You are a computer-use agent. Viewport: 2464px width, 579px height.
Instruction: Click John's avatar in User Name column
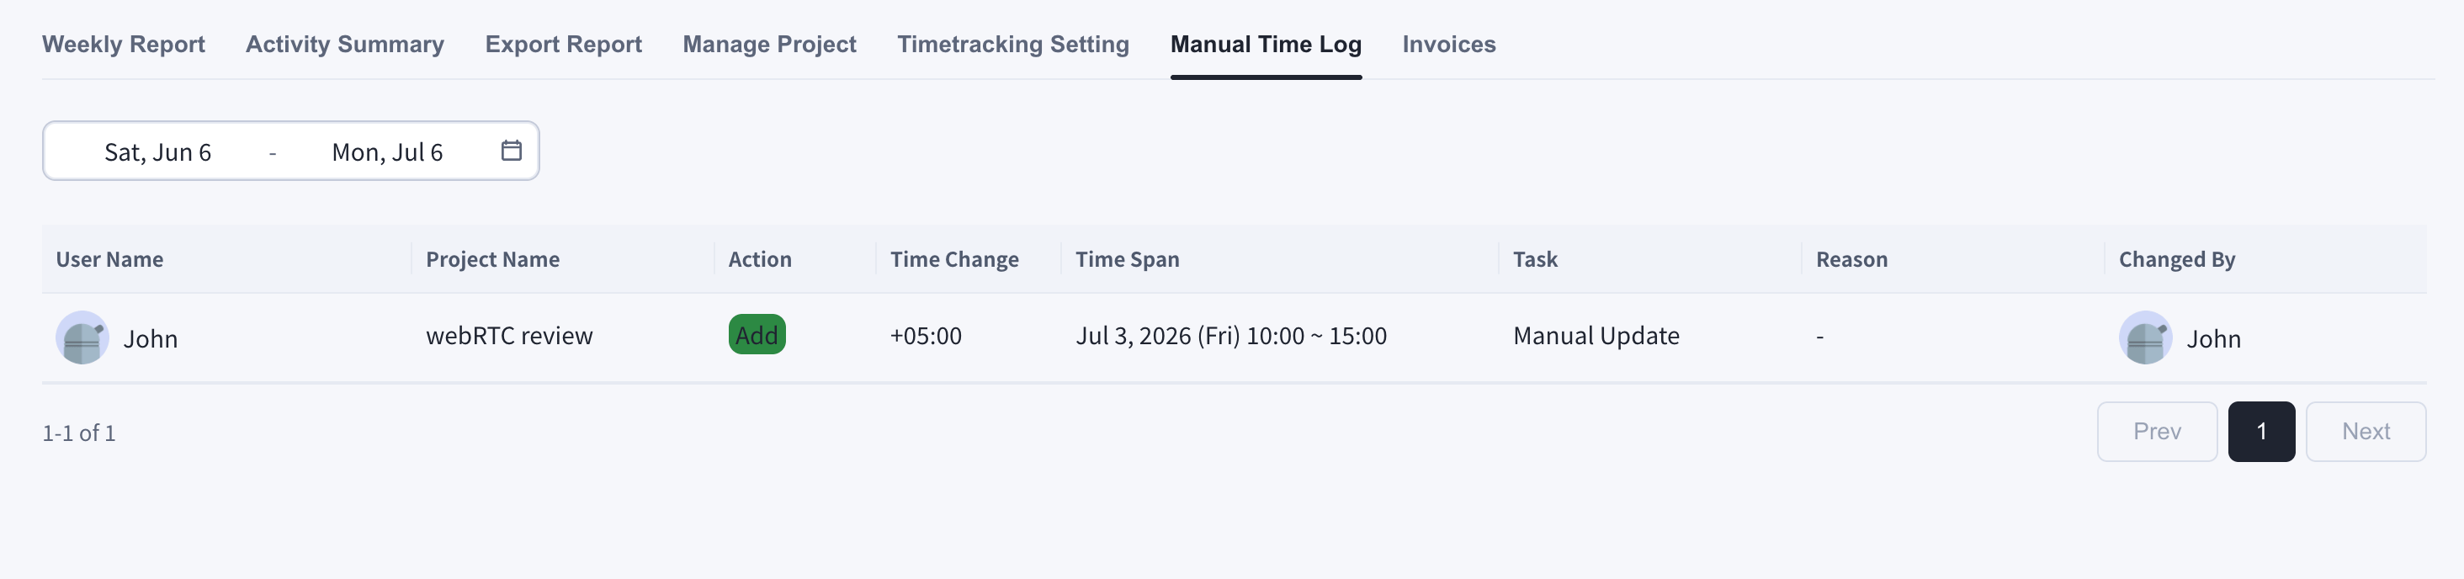82,337
